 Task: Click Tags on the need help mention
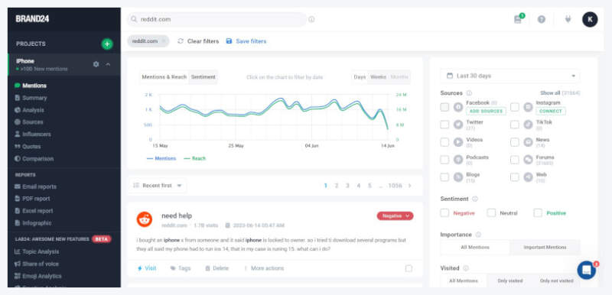click(181, 268)
